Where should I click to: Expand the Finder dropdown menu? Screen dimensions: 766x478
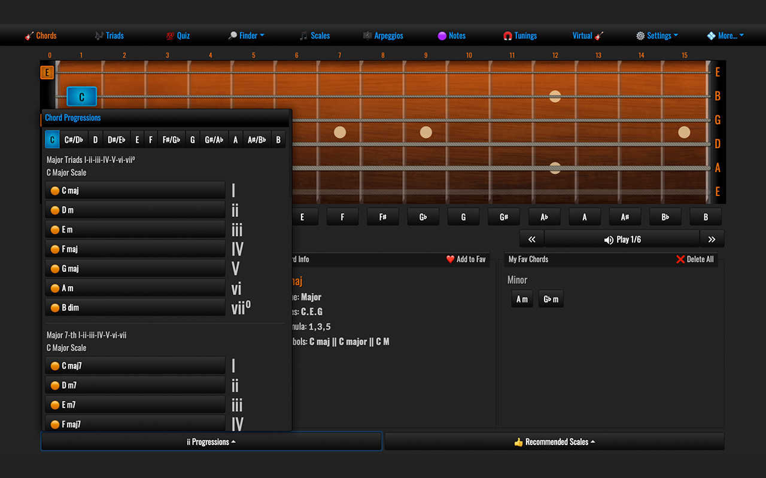tap(246, 36)
